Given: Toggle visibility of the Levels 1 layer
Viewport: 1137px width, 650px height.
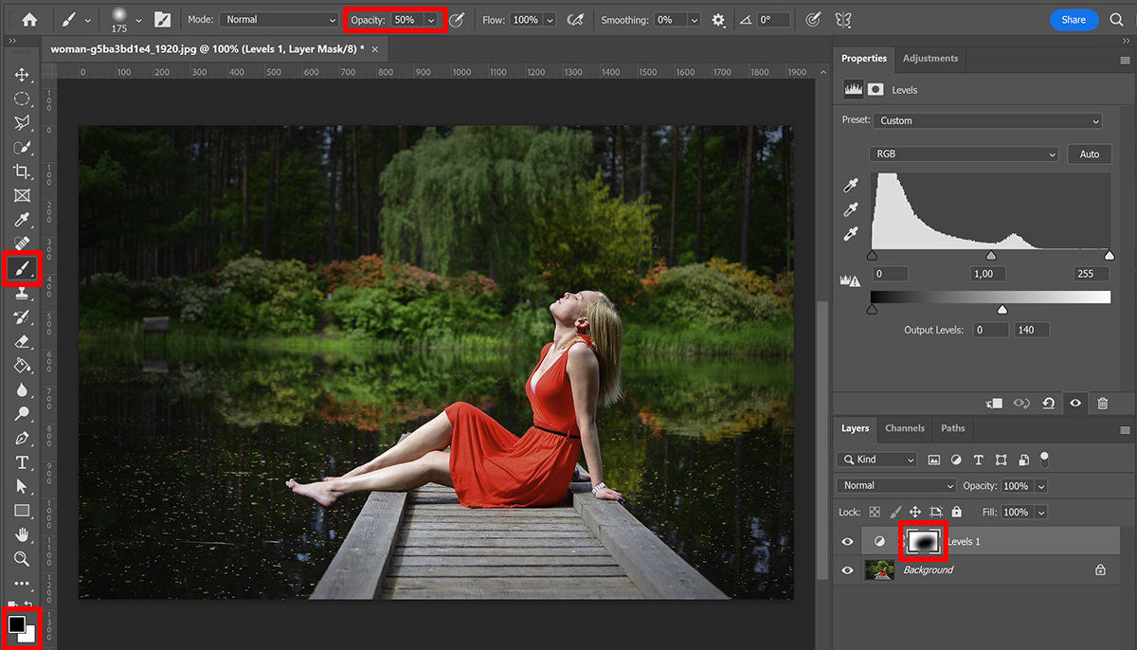Looking at the screenshot, I should [x=848, y=541].
